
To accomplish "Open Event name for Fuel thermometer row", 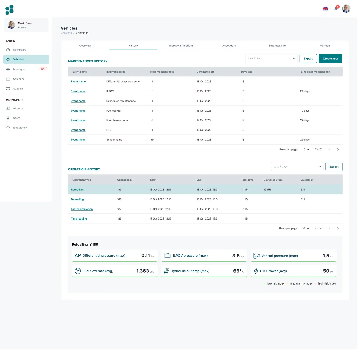I will point(78,121).
